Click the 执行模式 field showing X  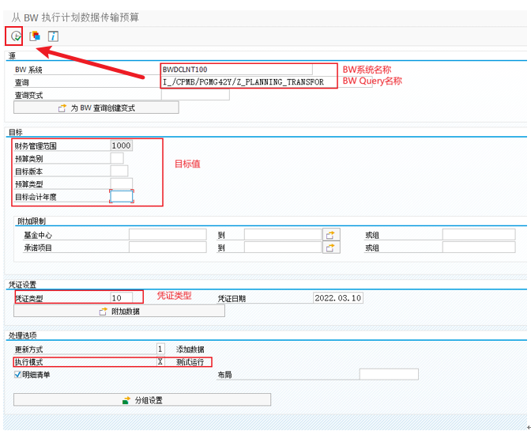(160, 361)
